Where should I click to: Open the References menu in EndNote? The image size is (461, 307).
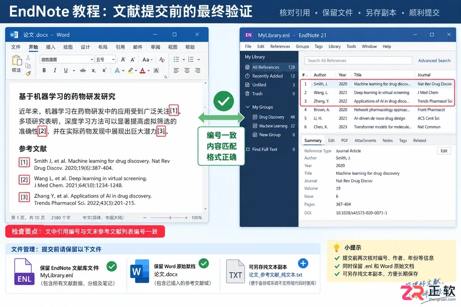tap(280, 46)
